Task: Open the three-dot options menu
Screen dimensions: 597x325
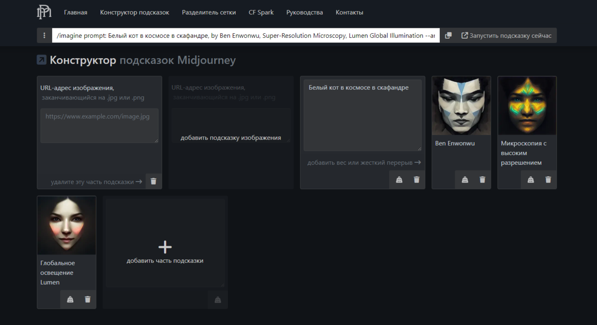Action: click(44, 35)
